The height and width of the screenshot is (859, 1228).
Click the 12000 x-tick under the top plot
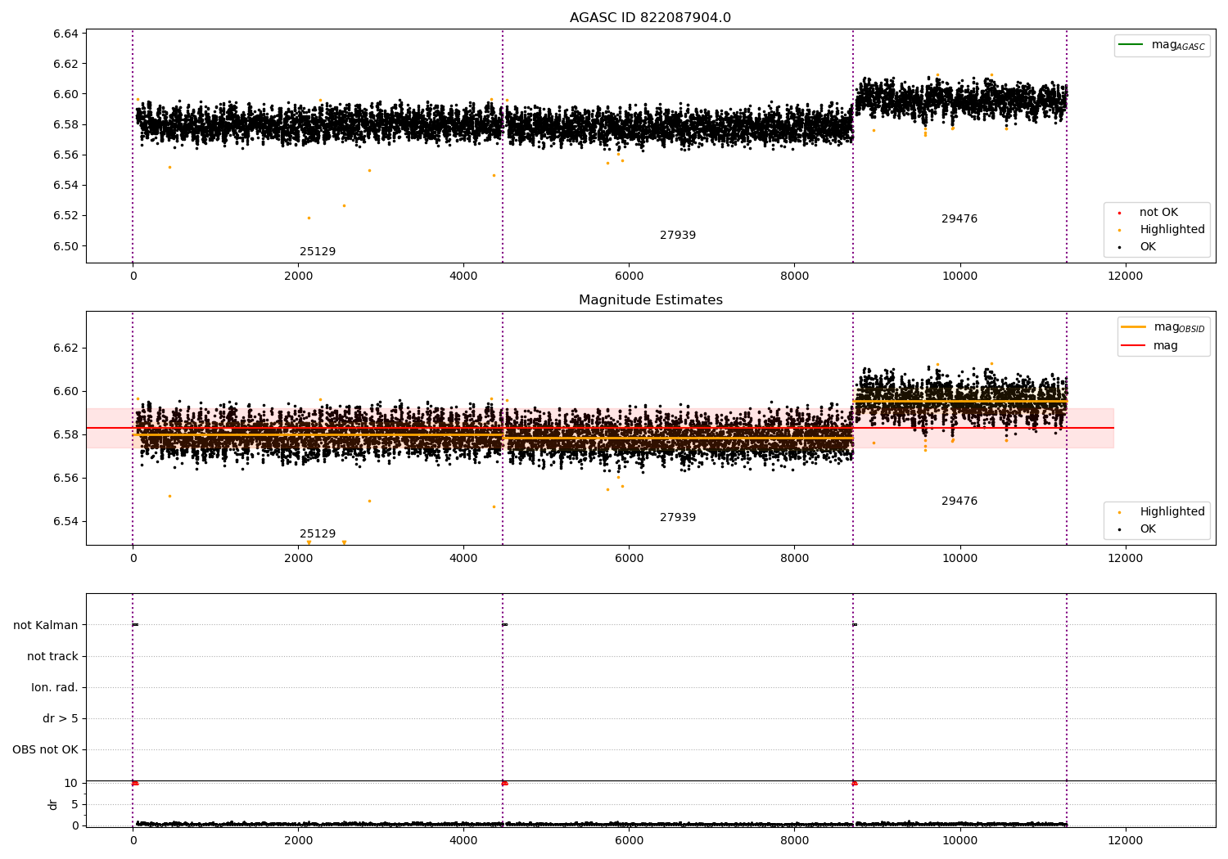[x=1125, y=277]
